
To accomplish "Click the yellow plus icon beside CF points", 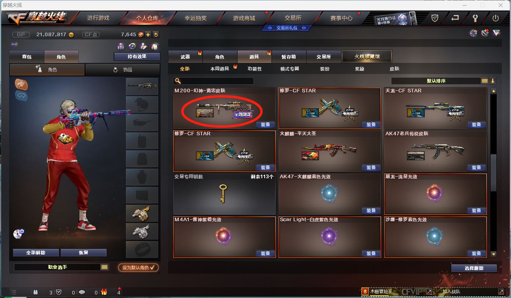I will coord(148,35).
